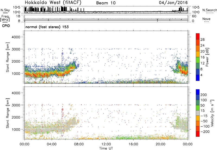Click the "20" power colorbar label
This screenshot has height=150, width=217.
tap(202, 51)
